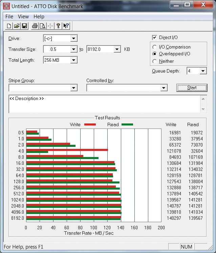This screenshot has height=253, width=216.
Task: Click the write value 16981
Action: [175, 133]
